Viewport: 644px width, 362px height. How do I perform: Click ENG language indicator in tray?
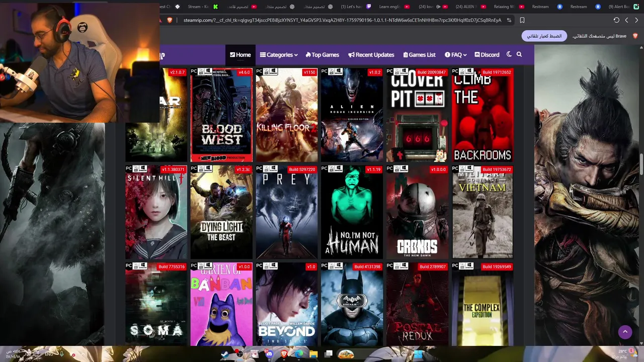pos(49,354)
